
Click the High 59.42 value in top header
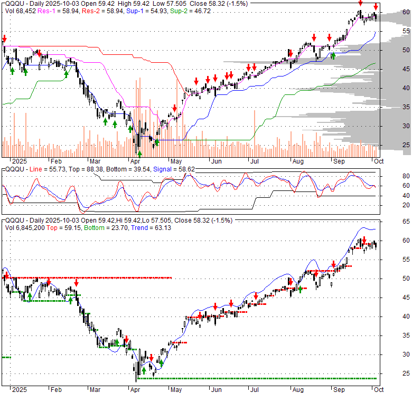pos(134,4)
